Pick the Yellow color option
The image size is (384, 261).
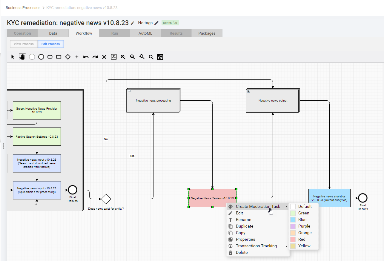pyautogui.click(x=304, y=246)
